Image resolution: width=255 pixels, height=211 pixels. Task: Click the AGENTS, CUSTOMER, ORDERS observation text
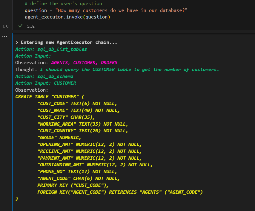pos(84,63)
